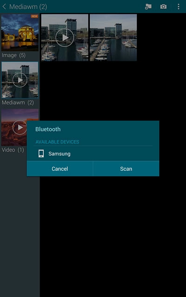Click the AVAILABLE DEVICES section header
Screen dimensions: 186x297
(57, 142)
